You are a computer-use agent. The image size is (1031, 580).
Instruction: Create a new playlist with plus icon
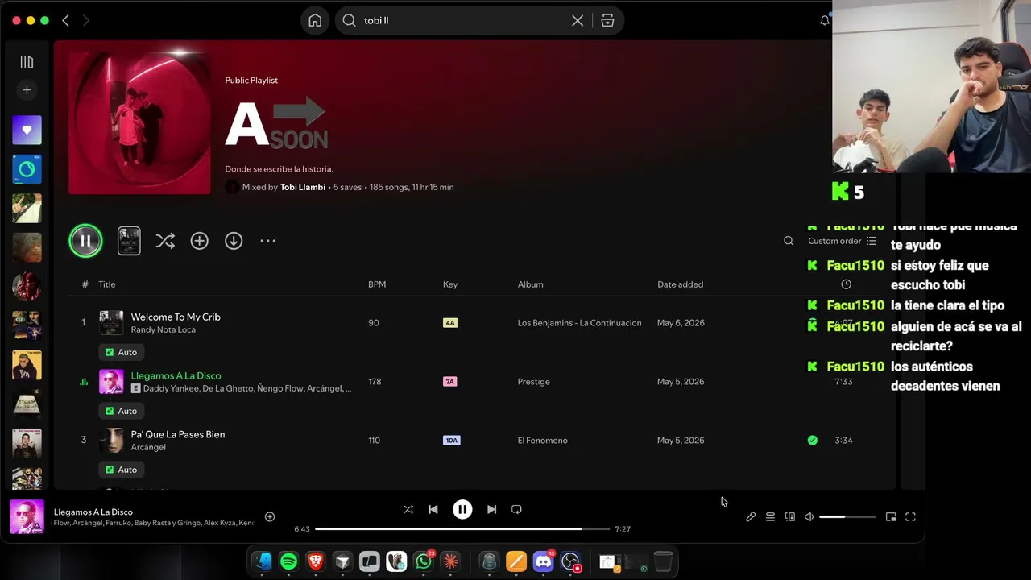(27, 90)
